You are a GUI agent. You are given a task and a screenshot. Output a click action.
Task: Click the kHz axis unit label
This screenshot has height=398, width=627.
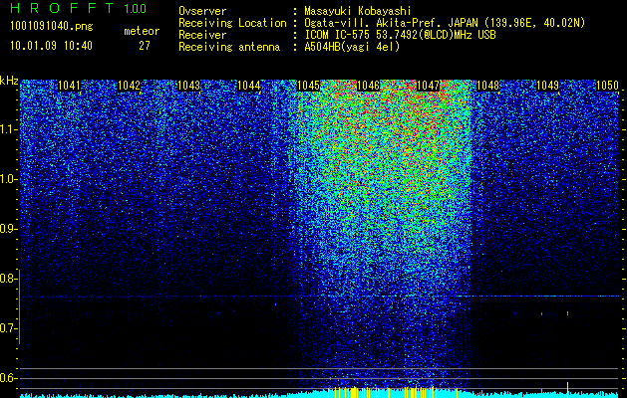pos(9,81)
